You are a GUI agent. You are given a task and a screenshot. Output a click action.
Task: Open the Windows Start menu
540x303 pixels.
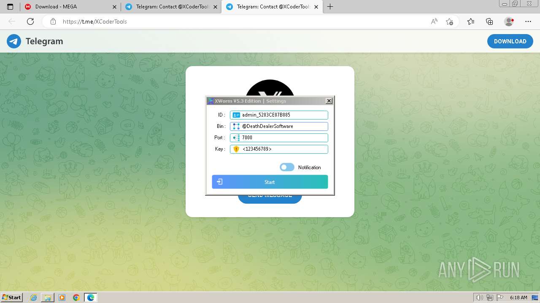pos(11,297)
